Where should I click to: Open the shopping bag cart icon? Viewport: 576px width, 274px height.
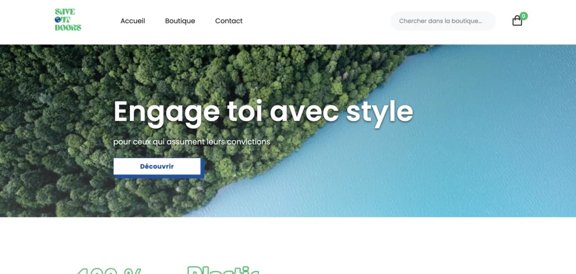click(517, 21)
